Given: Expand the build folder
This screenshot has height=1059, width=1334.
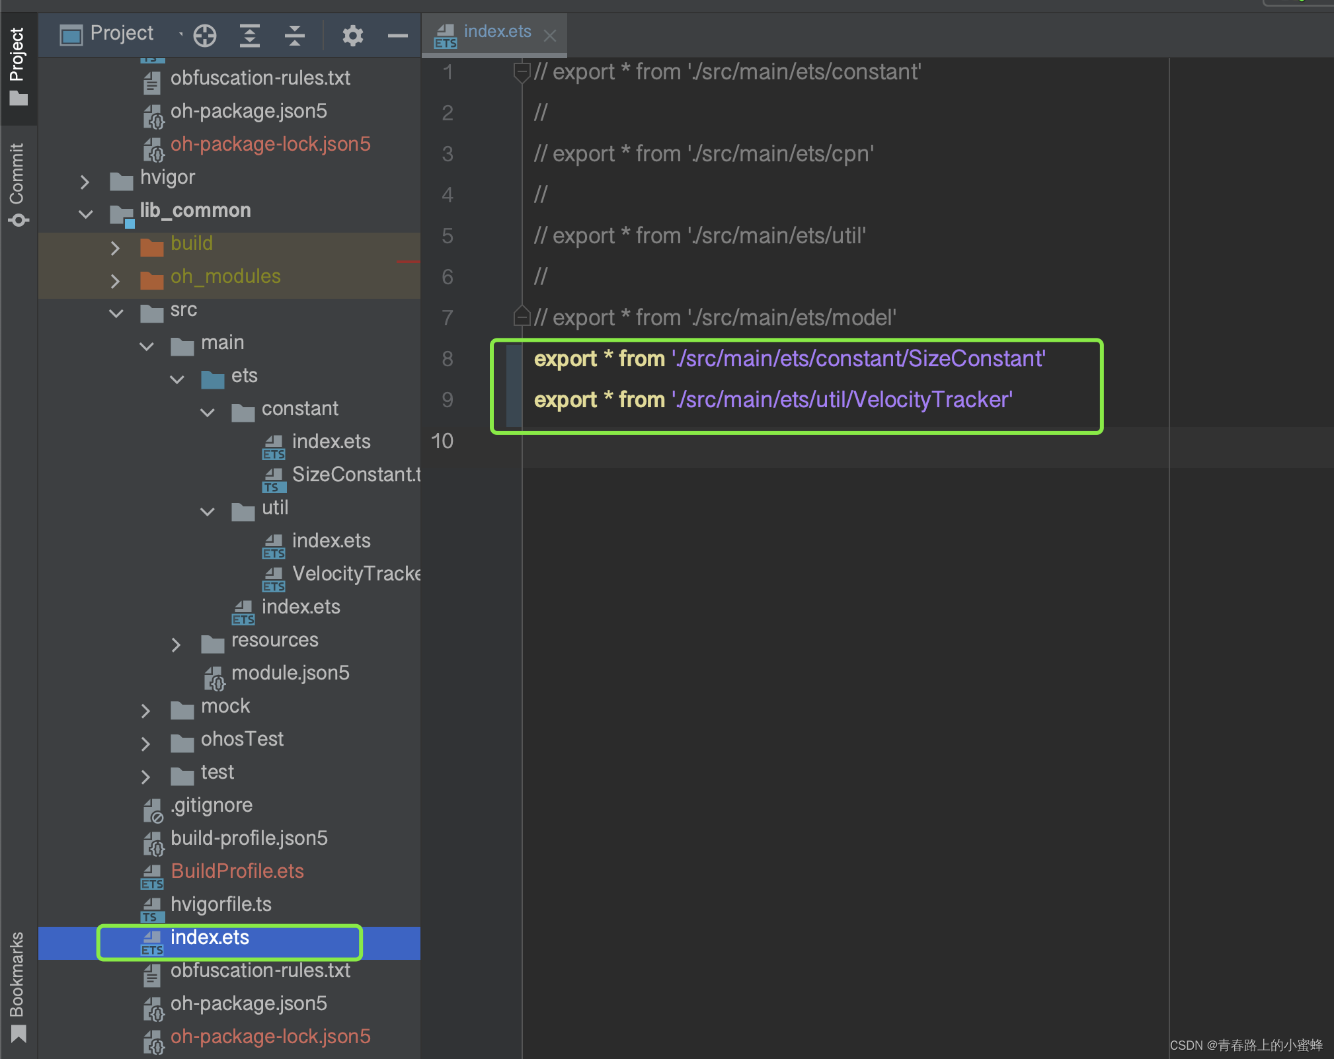Looking at the screenshot, I should [115, 248].
